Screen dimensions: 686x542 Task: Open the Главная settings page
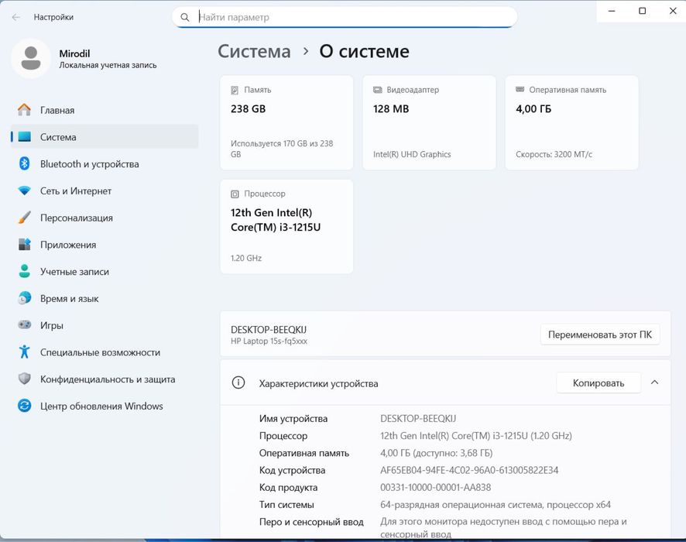click(104, 110)
